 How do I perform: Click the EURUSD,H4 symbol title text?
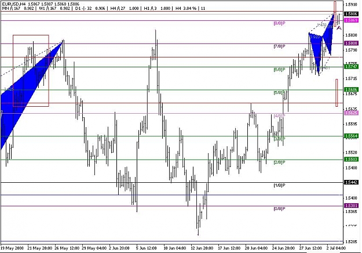(x=13, y=4)
